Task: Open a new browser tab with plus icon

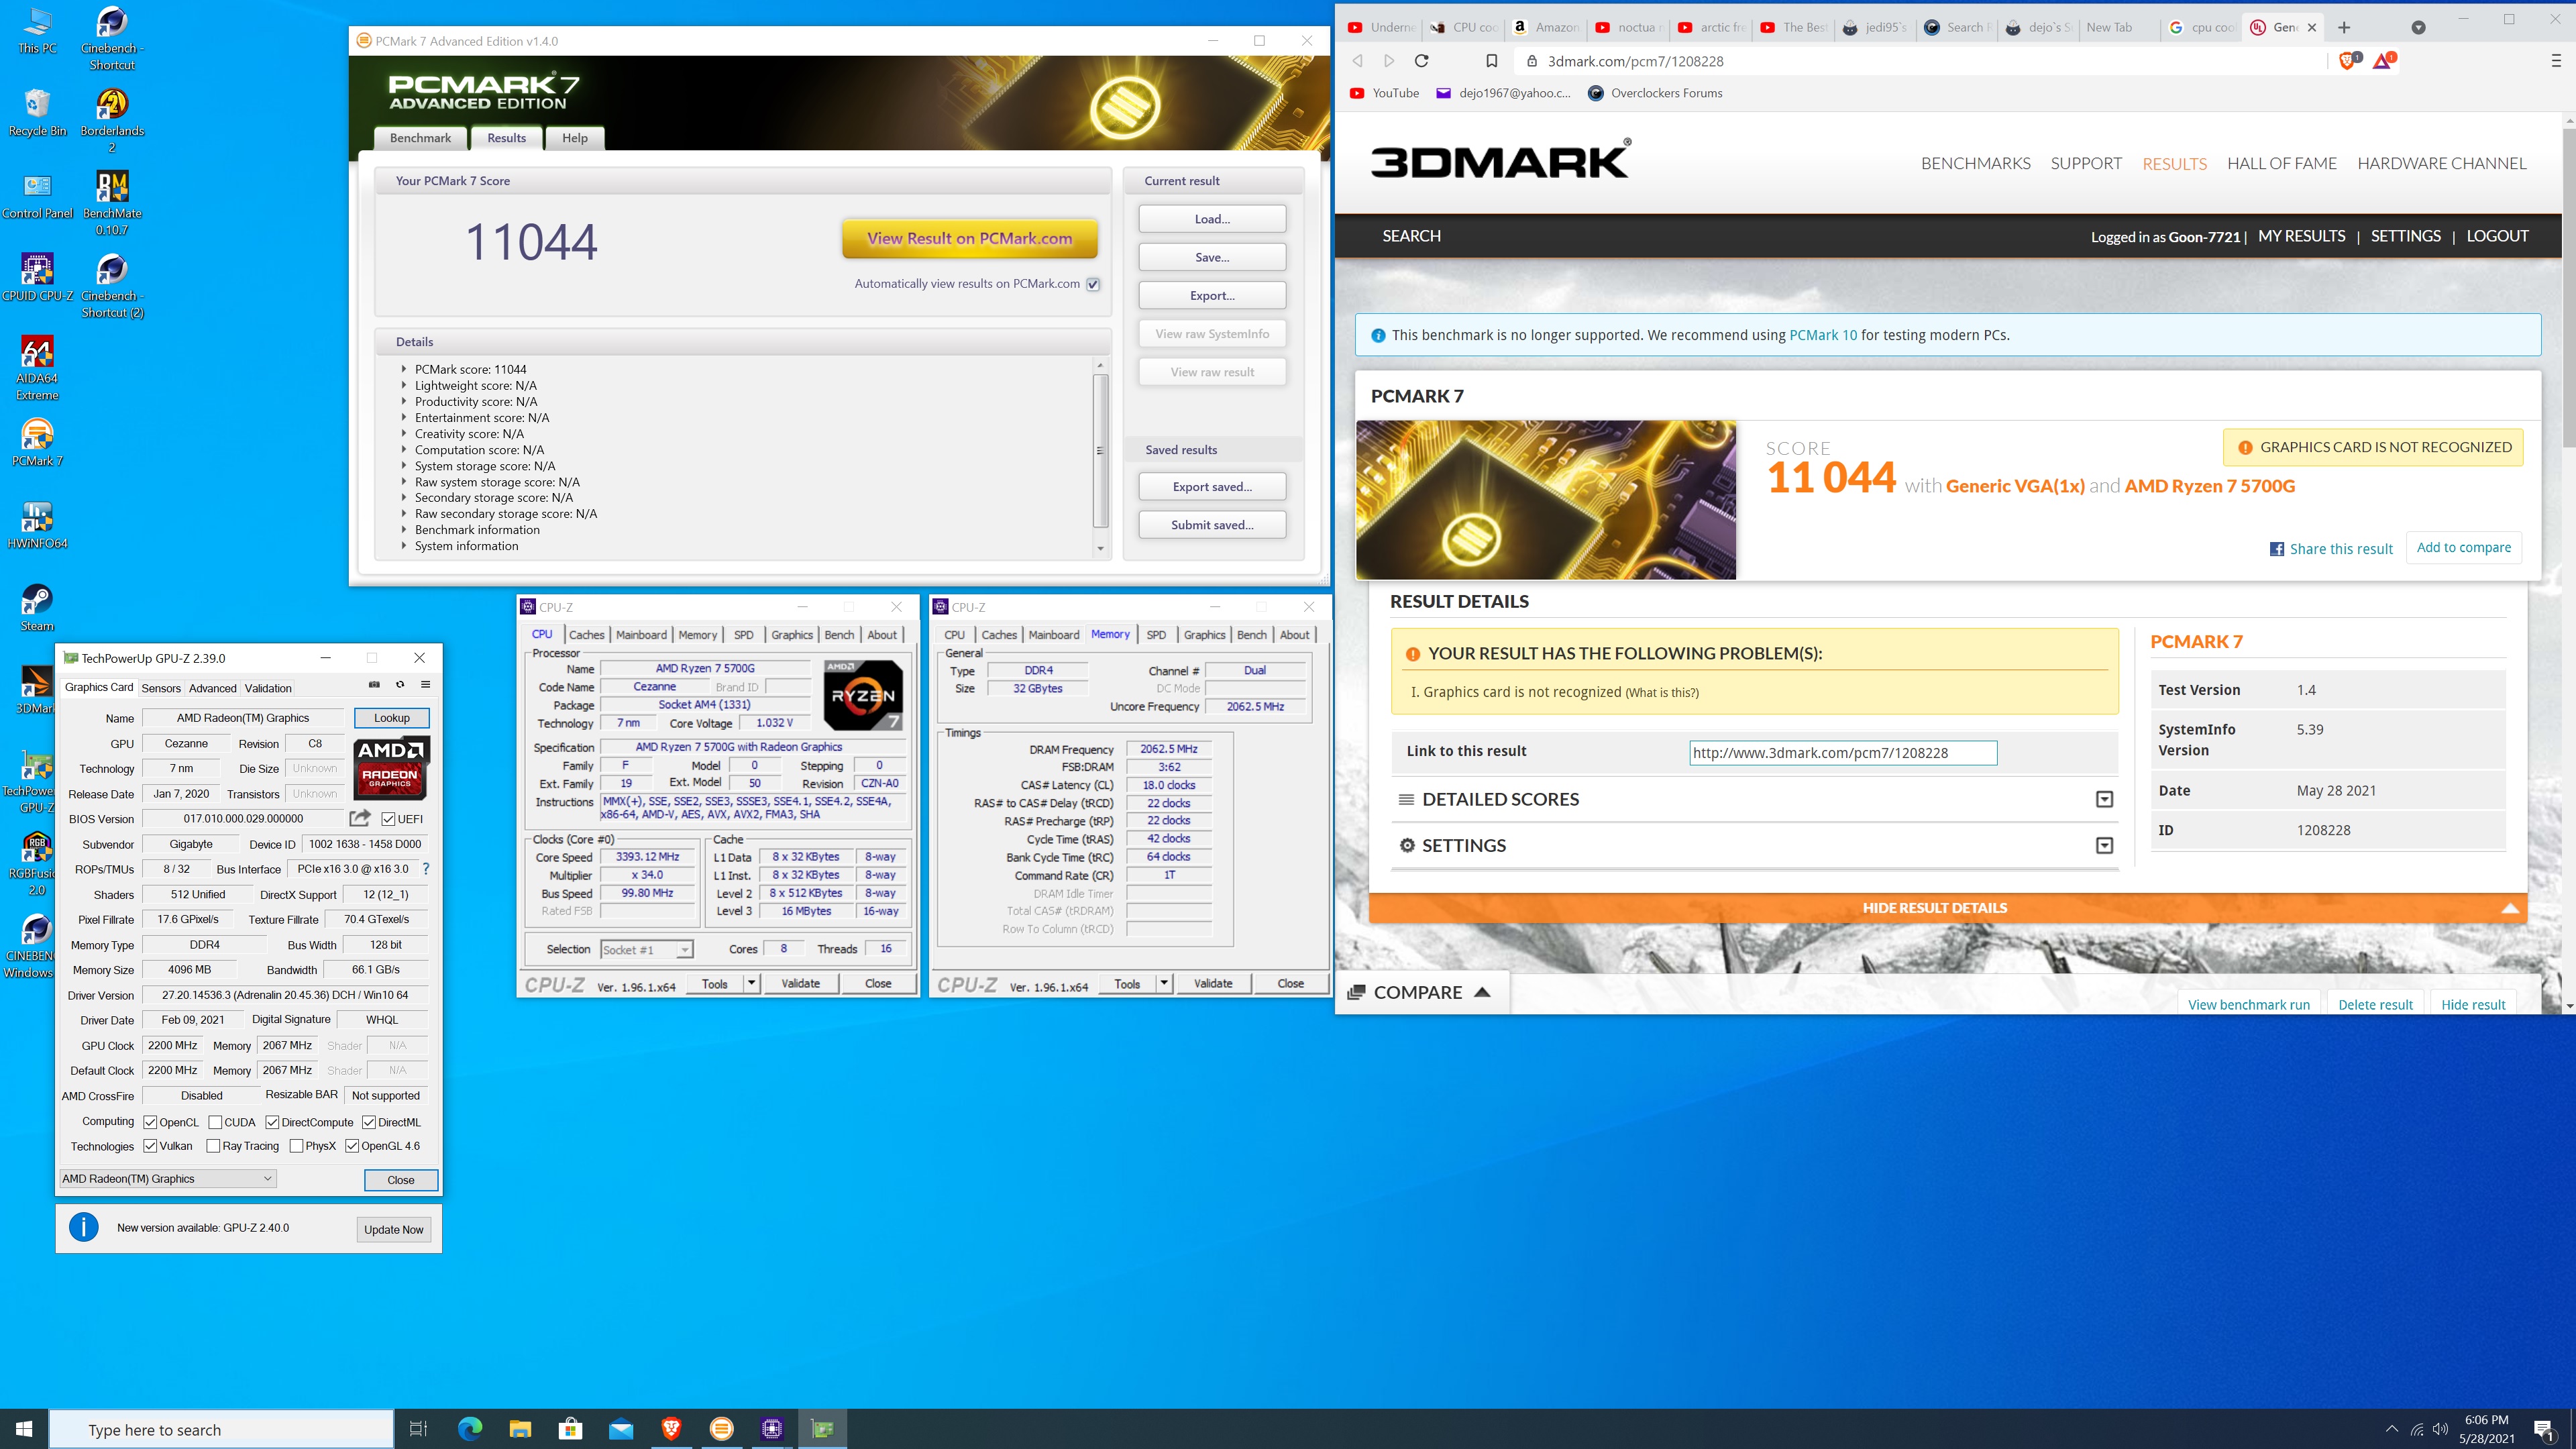Action: (2344, 28)
